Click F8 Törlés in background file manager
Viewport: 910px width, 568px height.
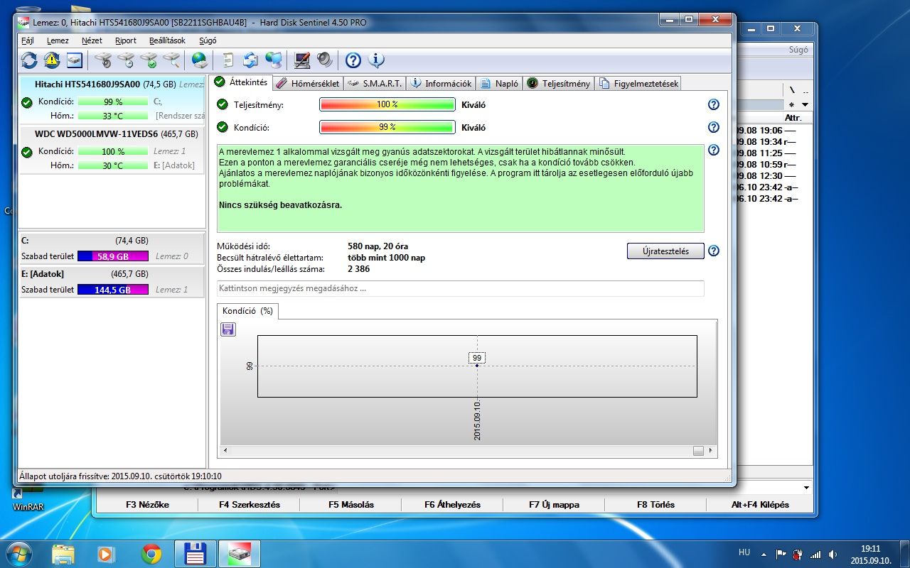tap(655, 505)
